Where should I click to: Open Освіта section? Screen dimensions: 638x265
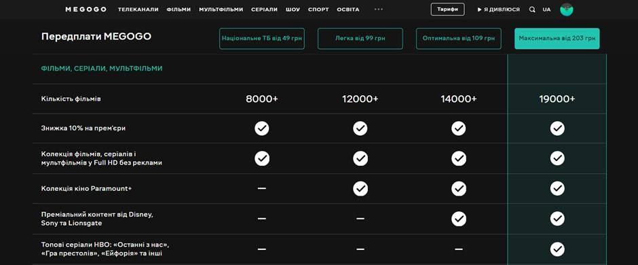tap(348, 10)
